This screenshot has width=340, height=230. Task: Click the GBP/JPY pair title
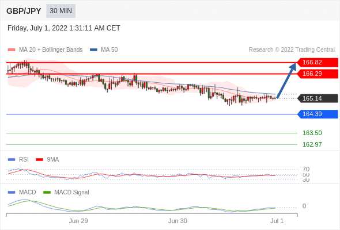click(x=24, y=11)
